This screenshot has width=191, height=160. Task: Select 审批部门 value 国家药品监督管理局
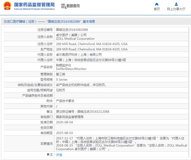tap(70, 117)
